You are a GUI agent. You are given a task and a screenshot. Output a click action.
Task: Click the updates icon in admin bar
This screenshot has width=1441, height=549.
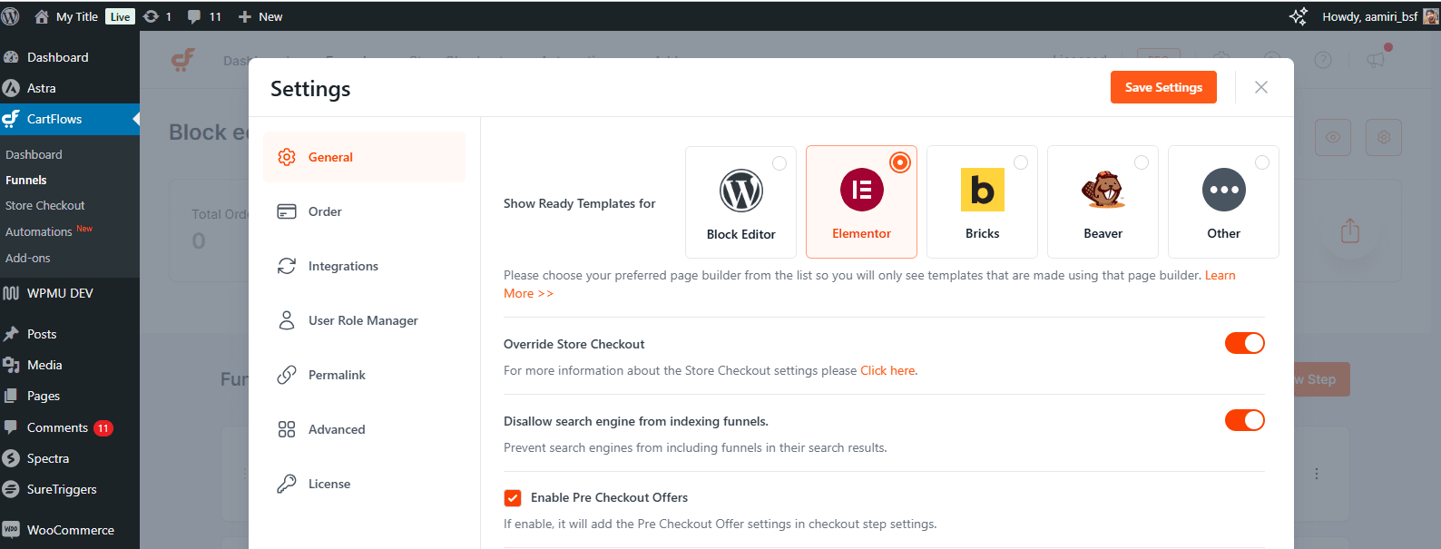pyautogui.click(x=152, y=16)
